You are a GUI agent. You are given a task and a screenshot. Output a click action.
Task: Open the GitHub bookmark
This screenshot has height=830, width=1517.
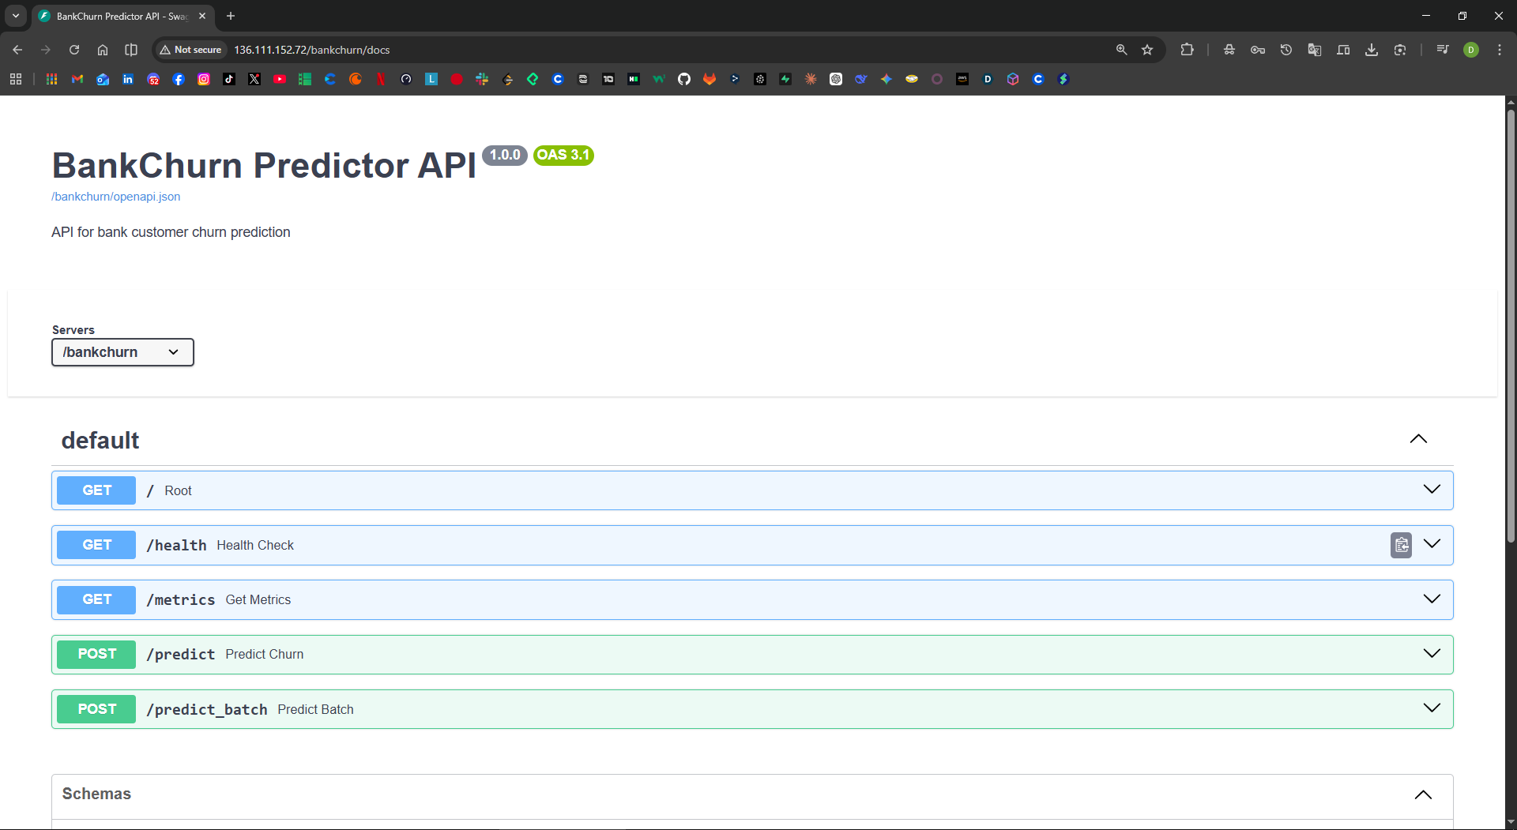(684, 79)
